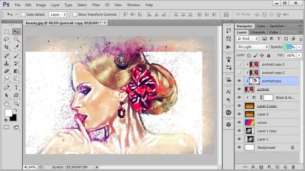Click the Opacity value field
This screenshot has height=171, width=305.
pos(290,47)
